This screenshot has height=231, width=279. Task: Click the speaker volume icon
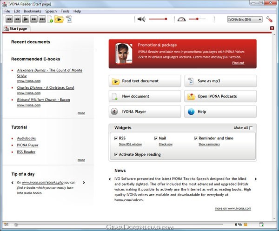[x=141, y=19]
